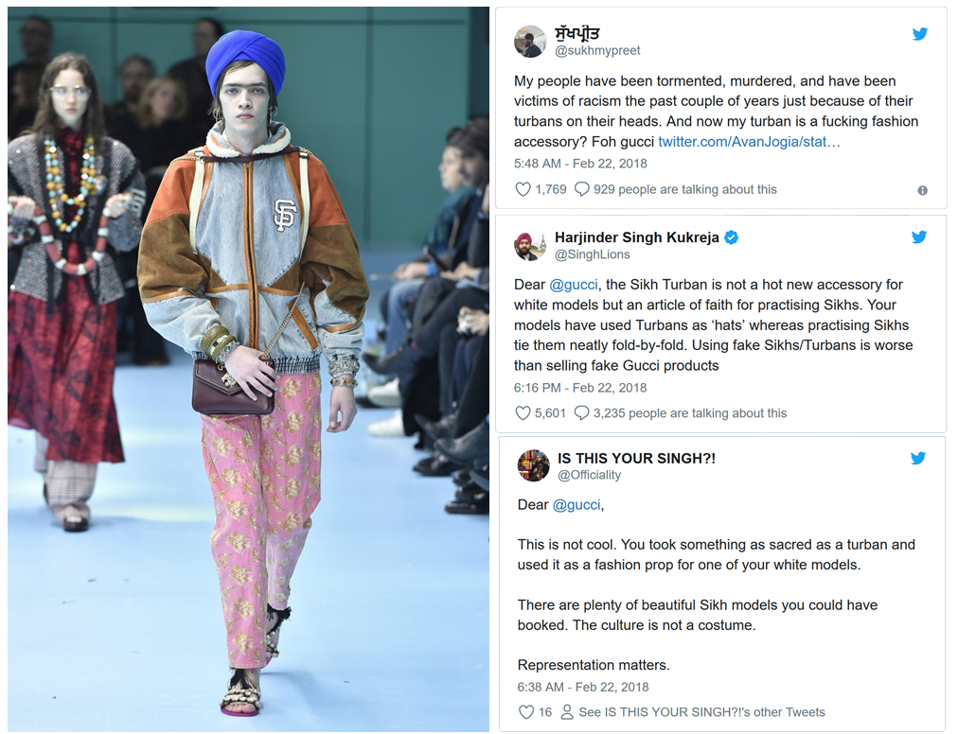Click the @SinghLions handle
Viewport: 958px width, 734px height.
592,254
